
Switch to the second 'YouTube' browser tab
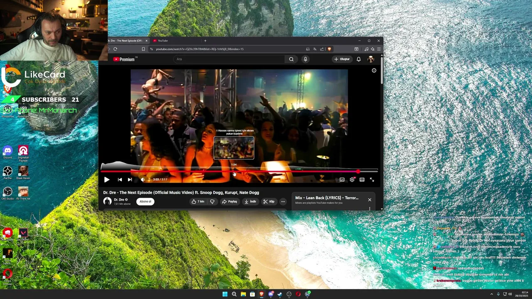pyautogui.click(x=177, y=41)
